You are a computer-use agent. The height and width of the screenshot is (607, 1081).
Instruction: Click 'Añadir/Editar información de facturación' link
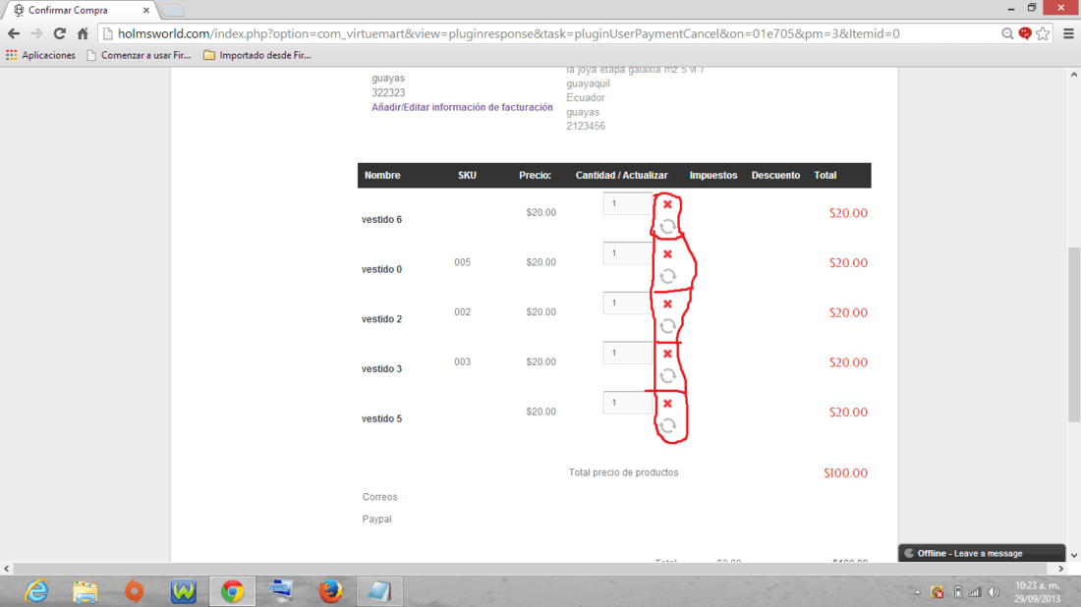tap(462, 107)
